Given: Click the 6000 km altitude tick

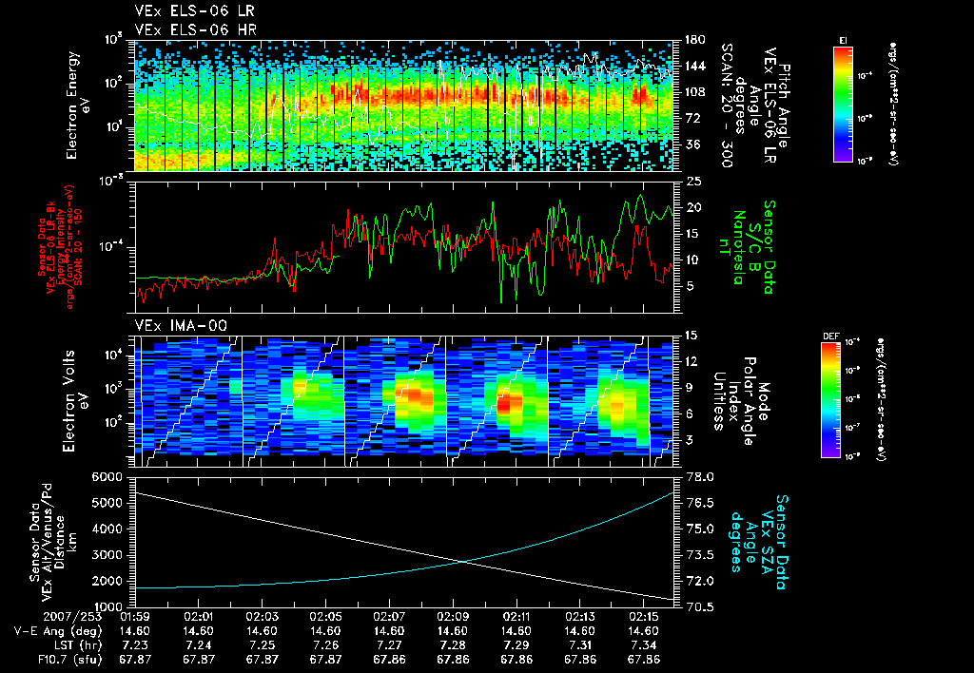Looking at the screenshot, I should click(107, 477).
